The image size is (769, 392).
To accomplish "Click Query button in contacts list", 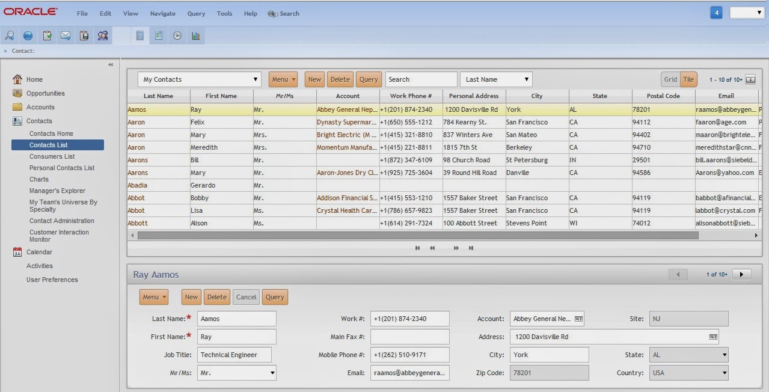I will click(x=369, y=79).
